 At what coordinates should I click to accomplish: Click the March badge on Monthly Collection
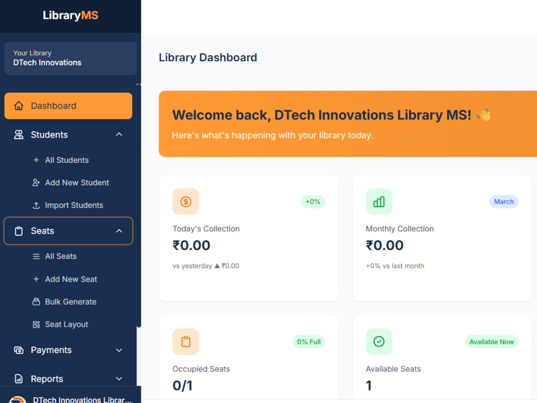point(504,201)
